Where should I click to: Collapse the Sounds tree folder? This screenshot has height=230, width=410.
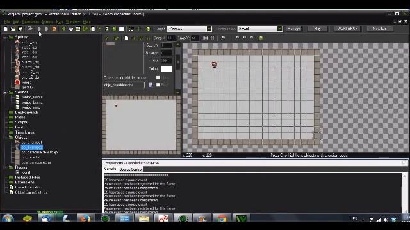pyautogui.click(x=5, y=92)
